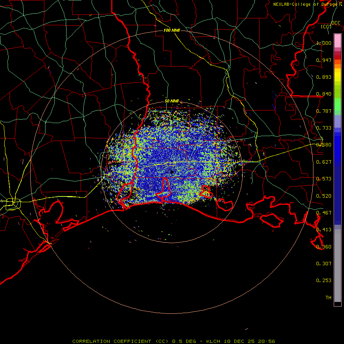This screenshot has height=344, width=344.
Task: Select the 0.893 scale value
Action: pos(324,77)
